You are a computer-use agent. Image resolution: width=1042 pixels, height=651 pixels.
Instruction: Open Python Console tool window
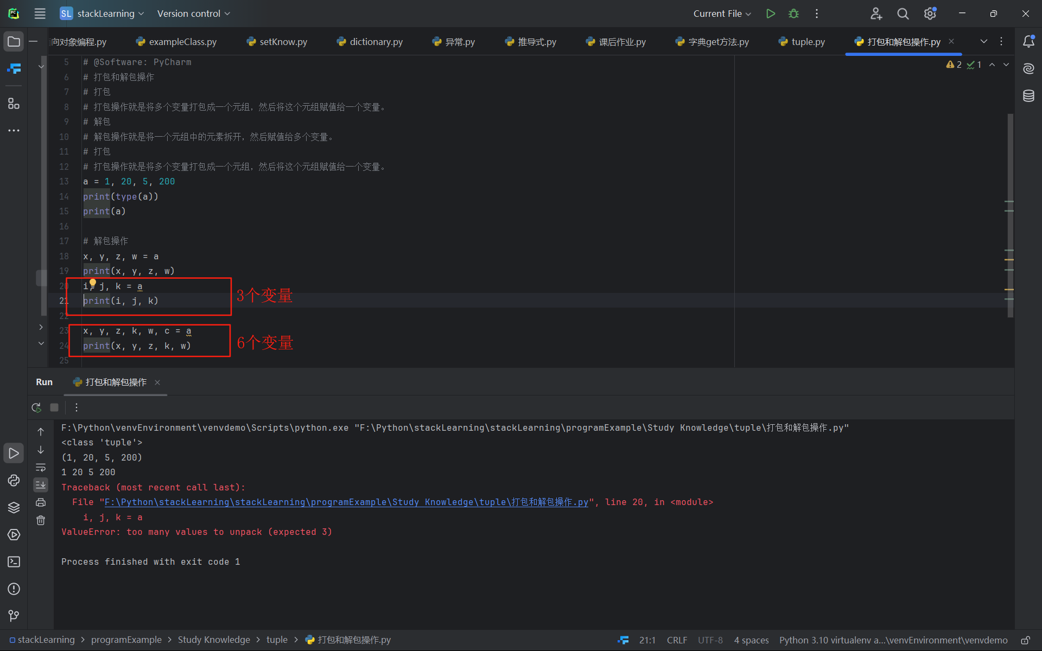(x=14, y=480)
